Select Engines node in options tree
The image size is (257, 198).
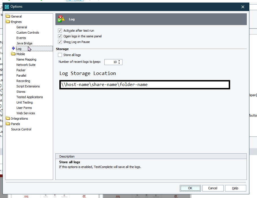pos(16,22)
